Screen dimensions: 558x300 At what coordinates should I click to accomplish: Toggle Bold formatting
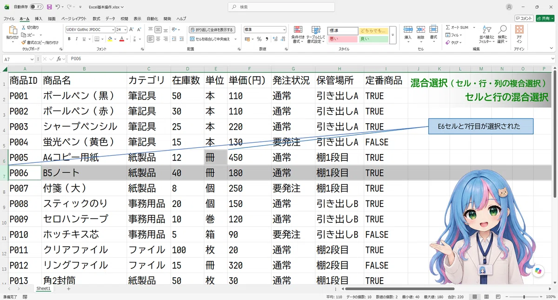(x=69, y=39)
